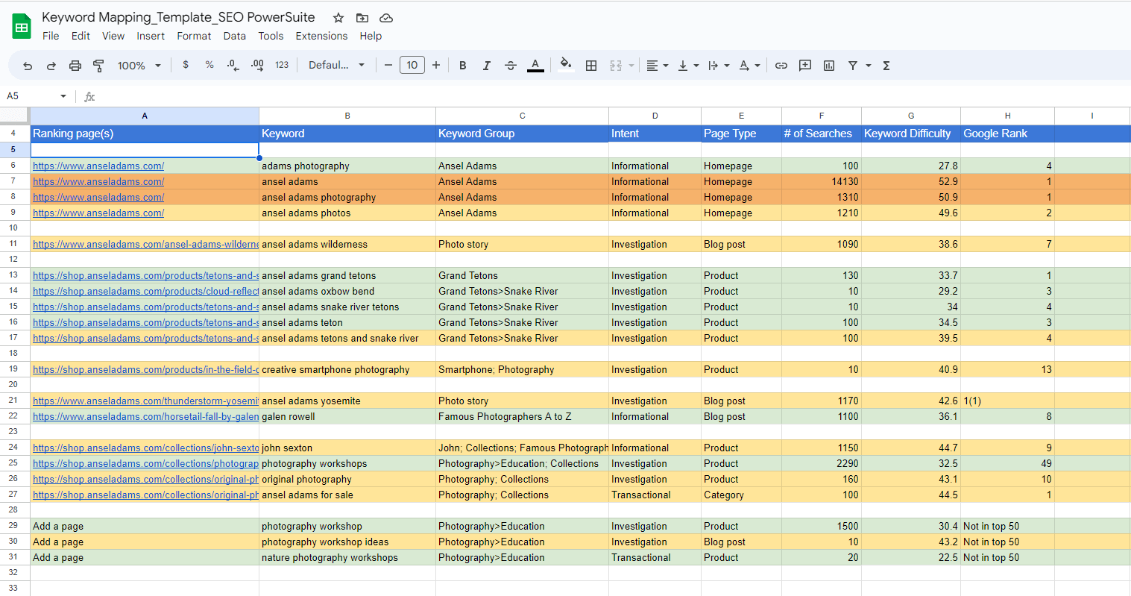Open the cloud-reflect product link in row 14
The width and height of the screenshot is (1131, 596).
coord(145,292)
